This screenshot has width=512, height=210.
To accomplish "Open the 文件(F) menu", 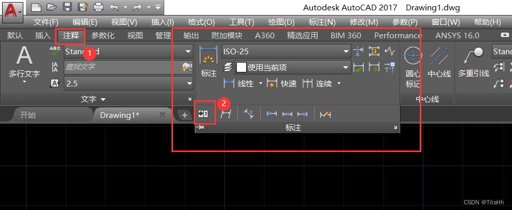I will pyautogui.click(x=46, y=23).
